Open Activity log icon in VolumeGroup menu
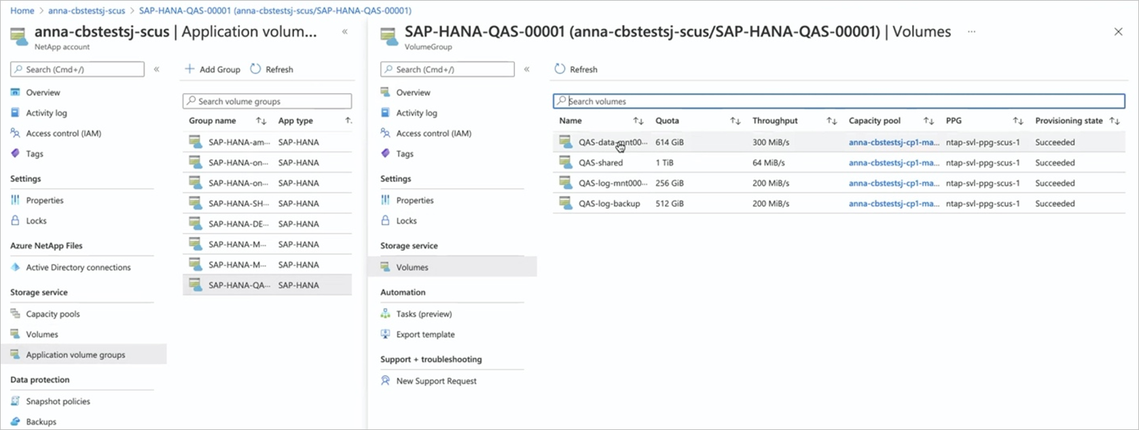This screenshot has width=1139, height=430. pyautogui.click(x=385, y=113)
